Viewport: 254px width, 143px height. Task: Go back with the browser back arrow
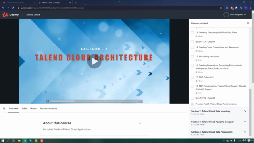(3, 8)
